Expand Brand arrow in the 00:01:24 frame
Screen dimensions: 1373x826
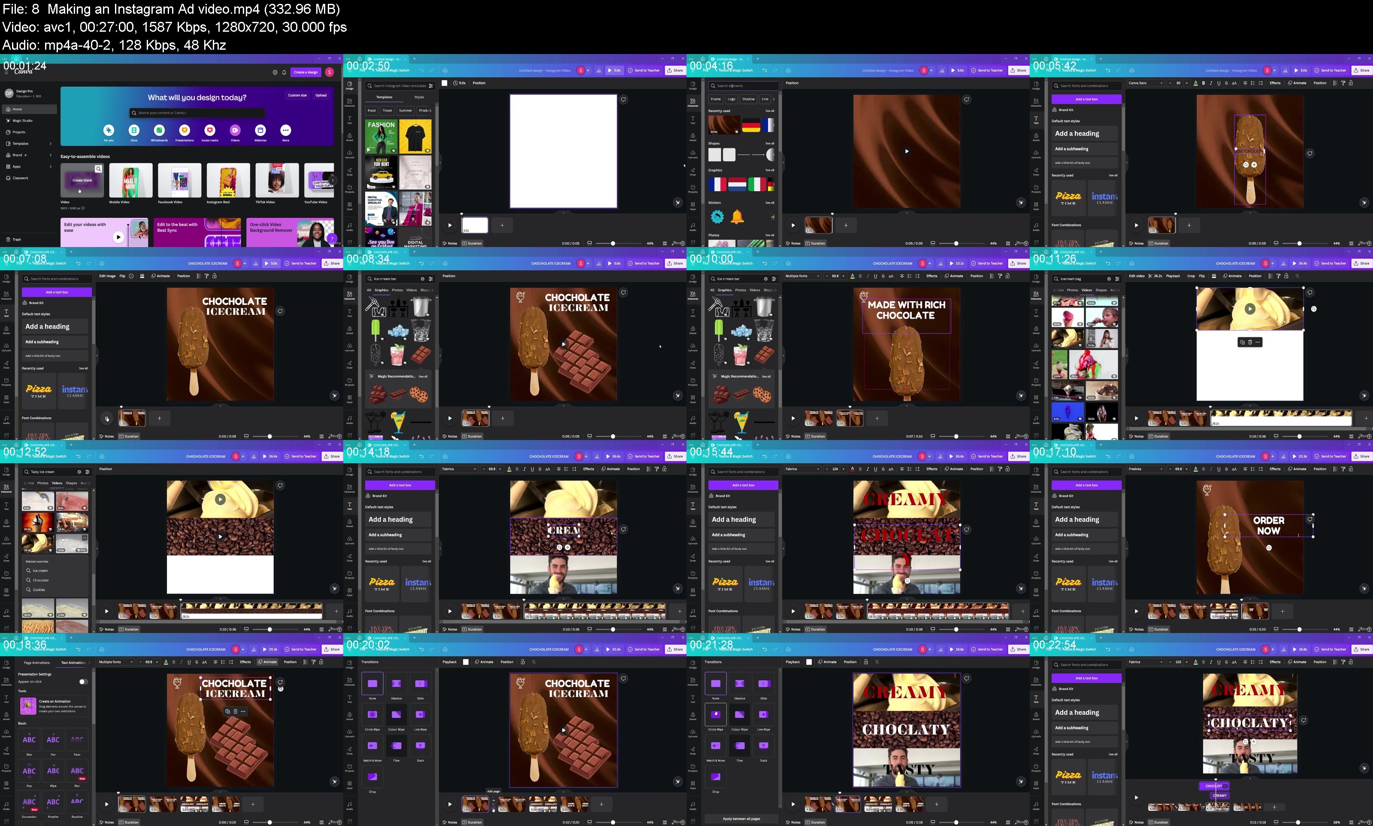click(51, 155)
